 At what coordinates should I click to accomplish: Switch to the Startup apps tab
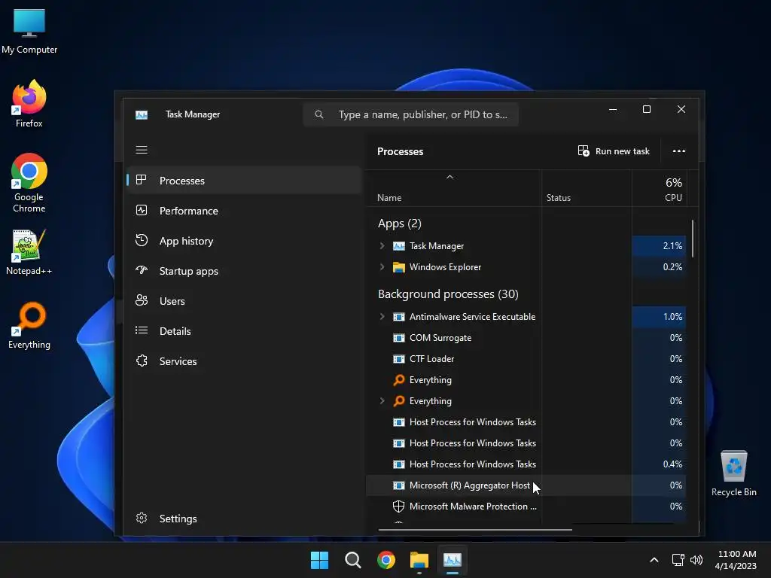(245, 271)
